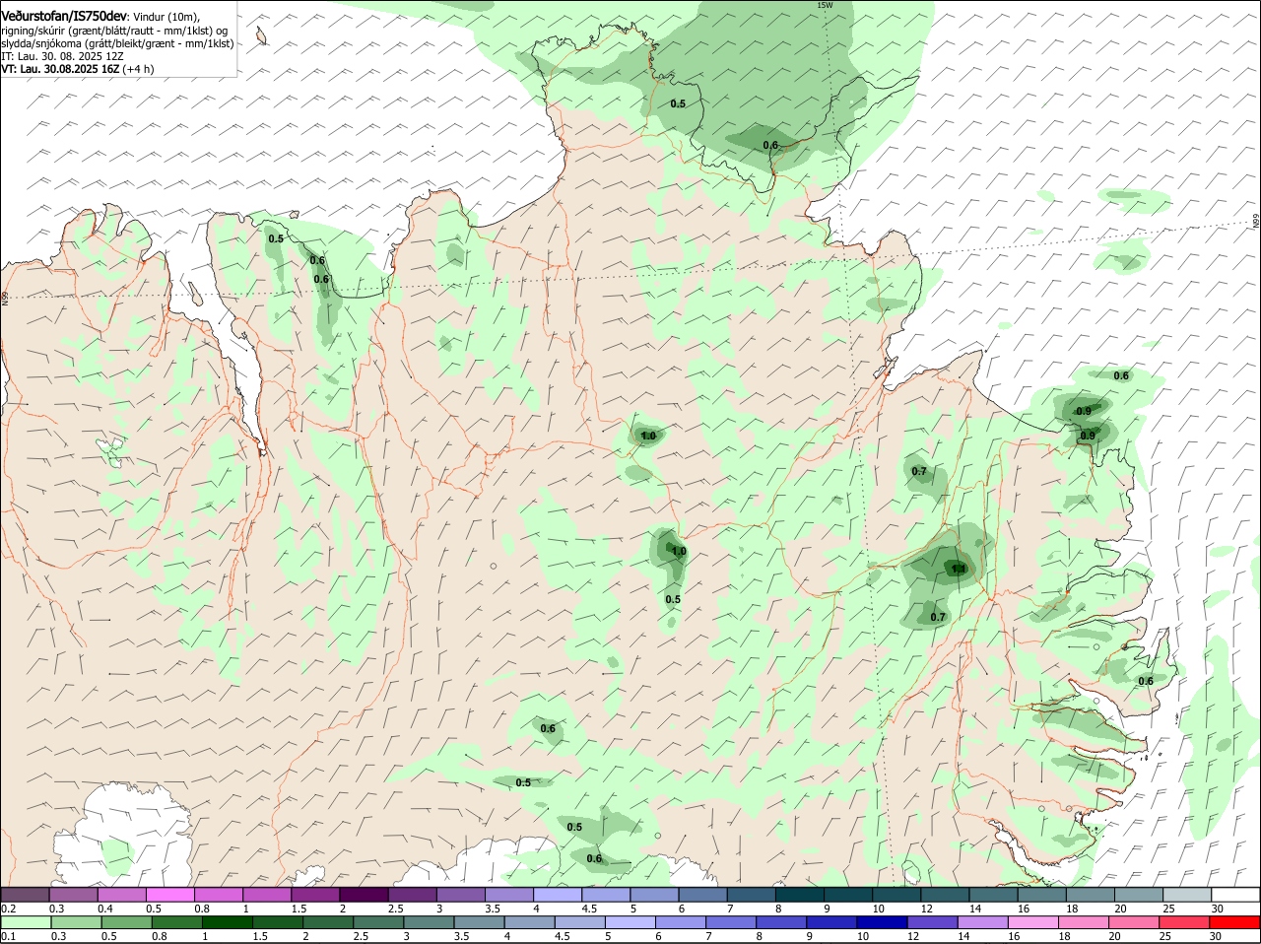Click the Veðurstofan/IS750dev title text

pyautogui.click(x=63, y=17)
